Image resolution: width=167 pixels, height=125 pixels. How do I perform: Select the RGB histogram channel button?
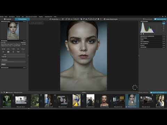coord(164,23)
